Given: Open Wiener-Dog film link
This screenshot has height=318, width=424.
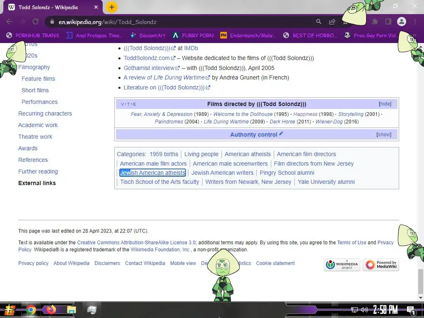Looking at the screenshot, I should (329, 122).
